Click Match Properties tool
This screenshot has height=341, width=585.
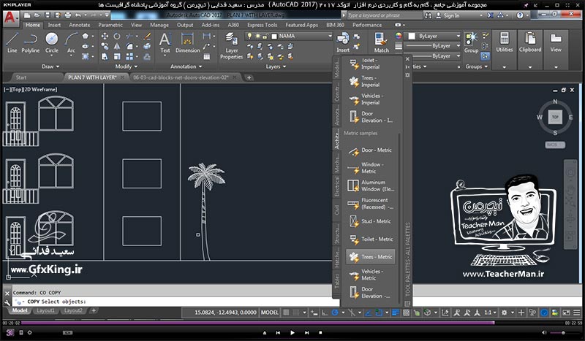tap(381, 43)
